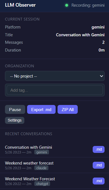Viewport: 109px width, 190px height.
Task: Click the green recording status dot
Action: point(67,5)
